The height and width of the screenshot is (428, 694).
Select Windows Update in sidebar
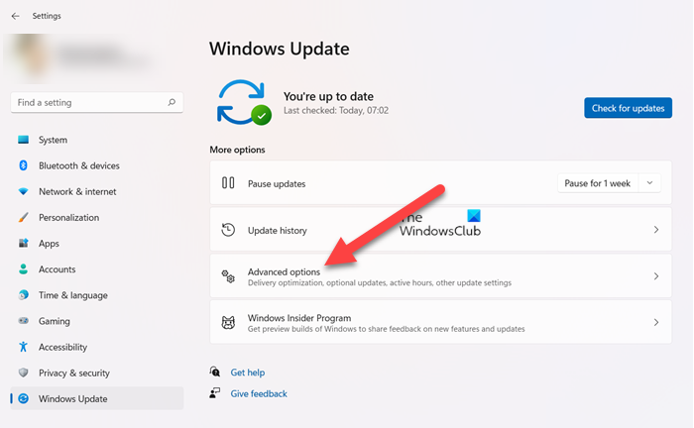click(x=96, y=399)
